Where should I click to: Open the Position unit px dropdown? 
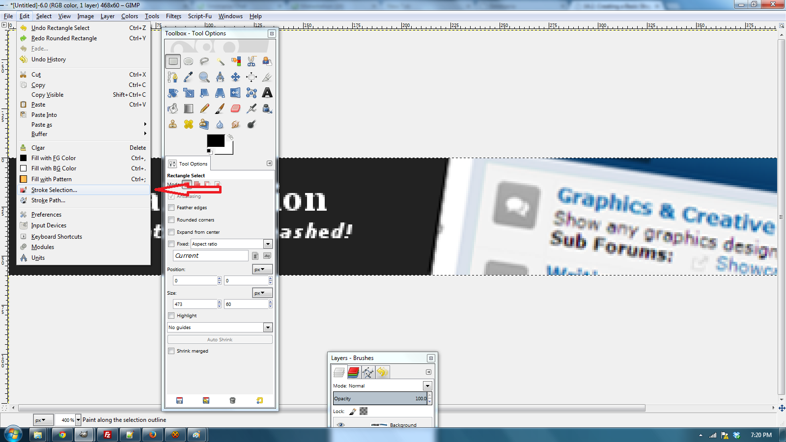pyautogui.click(x=262, y=270)
